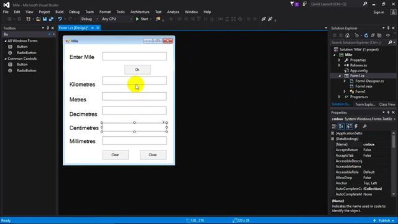
Task: Select RadioButton under All Windows Forms
Action: click(x=27, y=52)
